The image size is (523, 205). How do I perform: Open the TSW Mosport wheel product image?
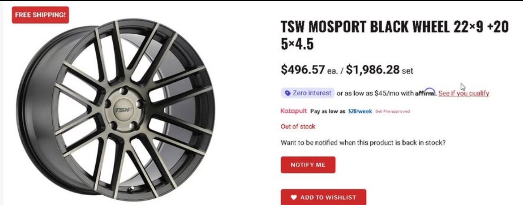116,109
